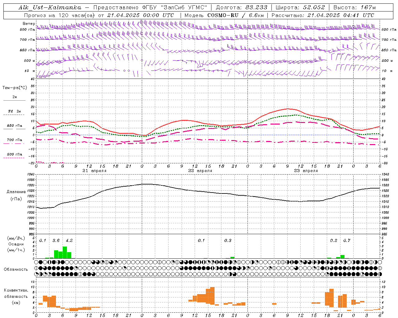Click the Широта: 52.052 value
Screen dimensions: 398x318
tap(300, 7)
